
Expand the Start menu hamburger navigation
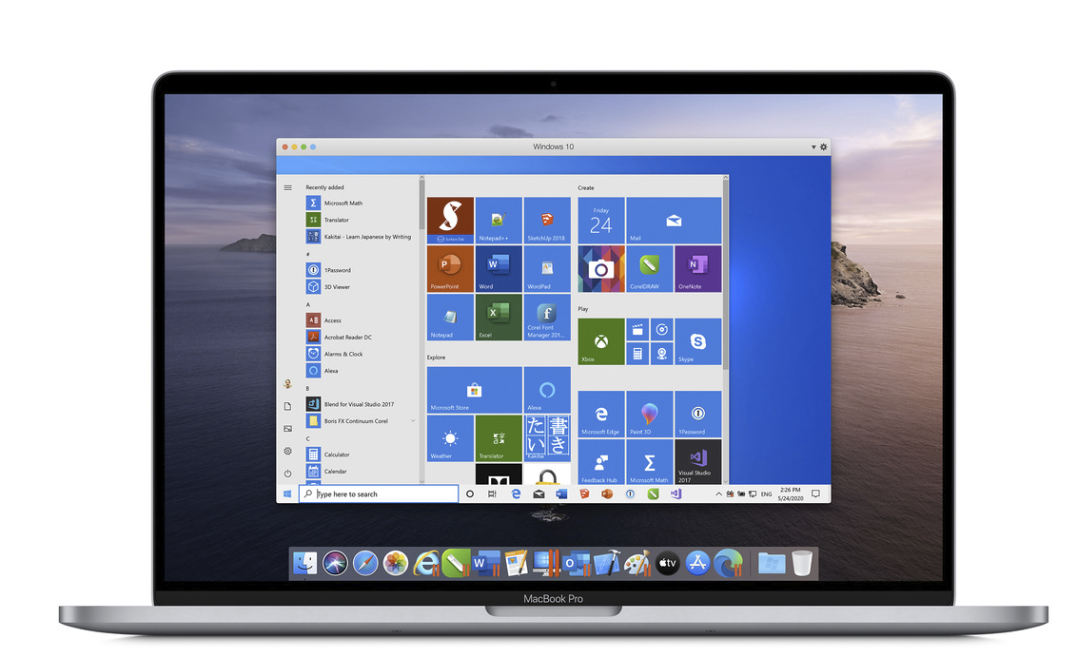287,187
